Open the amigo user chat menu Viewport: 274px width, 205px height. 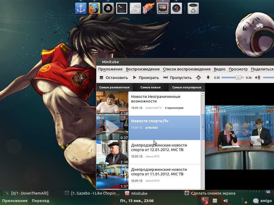pyautogui.click(x=262, y=201)
